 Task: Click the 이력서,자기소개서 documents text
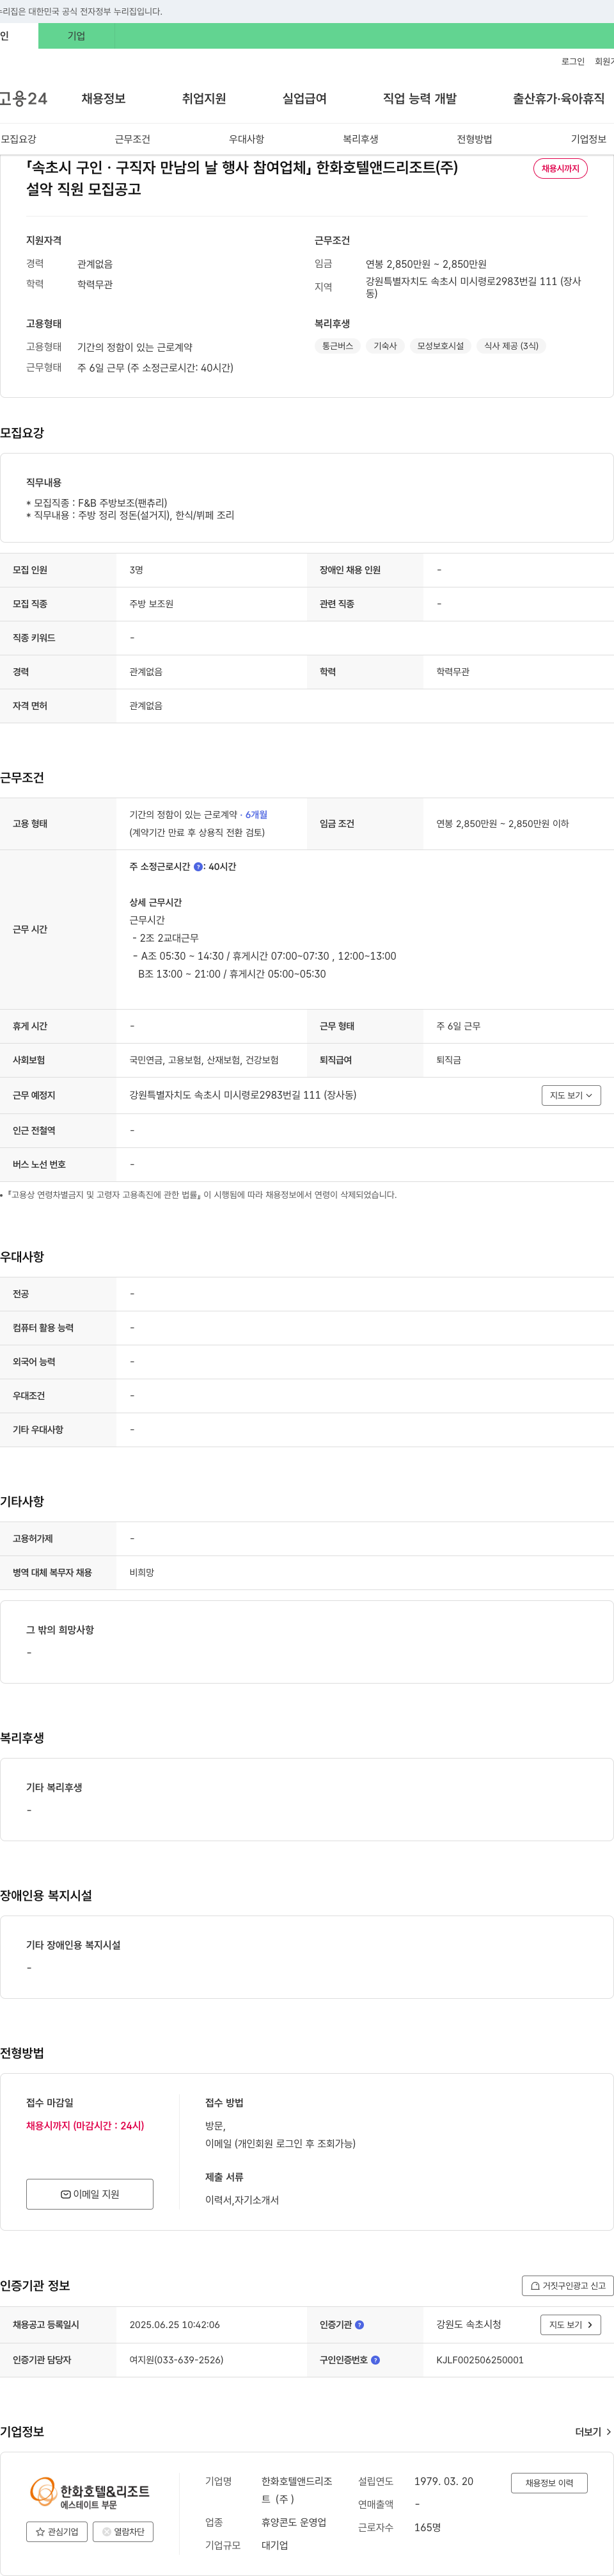(x=242, y=2200)
